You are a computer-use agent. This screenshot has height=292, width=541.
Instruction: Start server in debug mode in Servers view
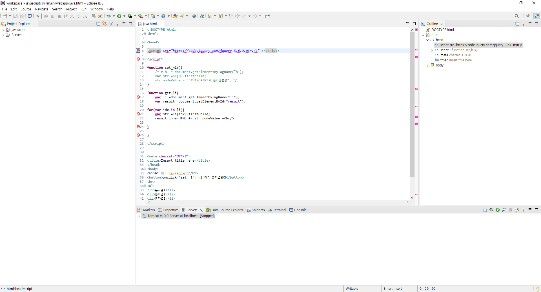coord(491,210)
